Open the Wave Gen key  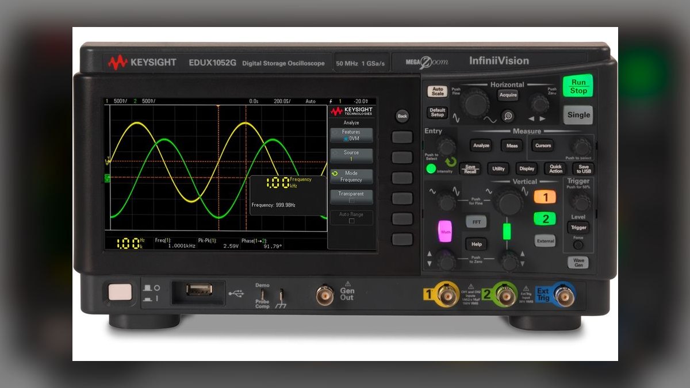click(578, 262)
